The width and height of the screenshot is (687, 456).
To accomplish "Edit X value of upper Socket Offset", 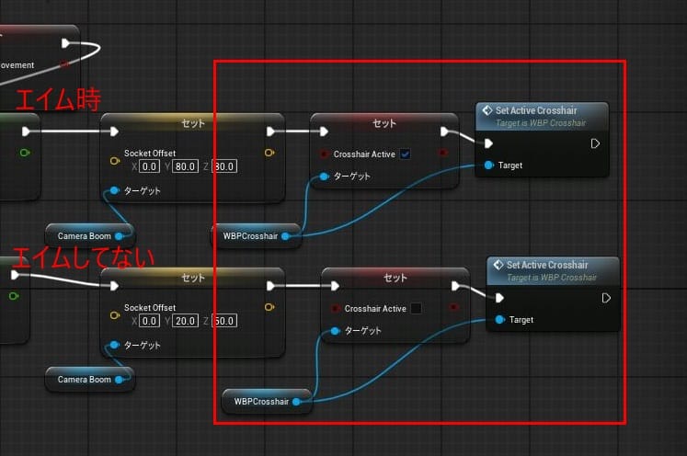I will coord(149,166).
